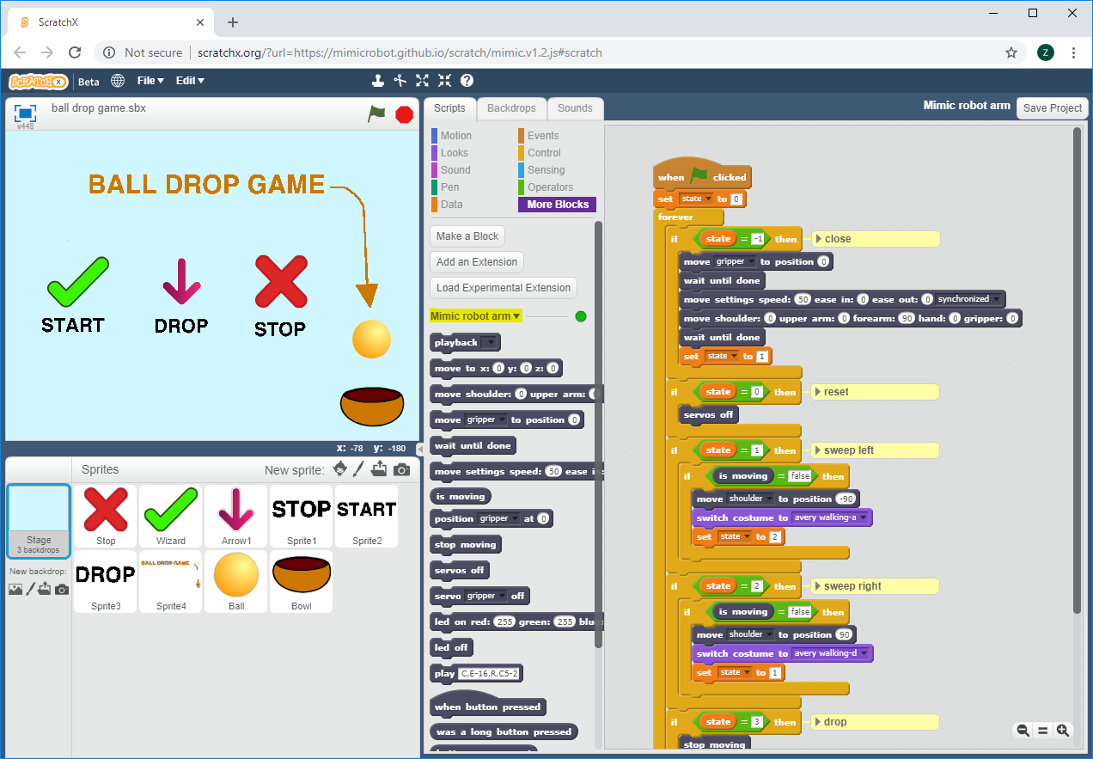The width and height of the screenshot is (1093, 759).
Task: Zoom in on the scripts area
Action: pos(1063,731)
